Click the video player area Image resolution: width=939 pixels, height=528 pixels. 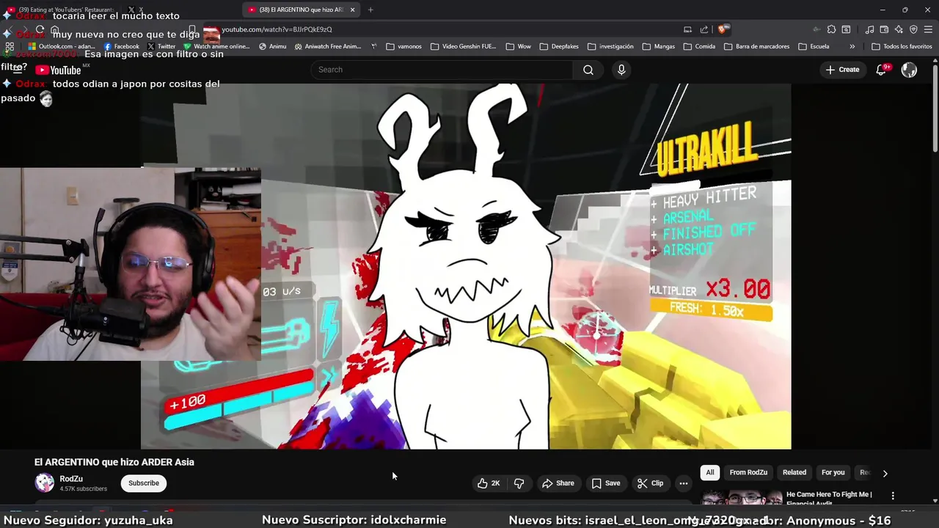(x=466, y=266)
